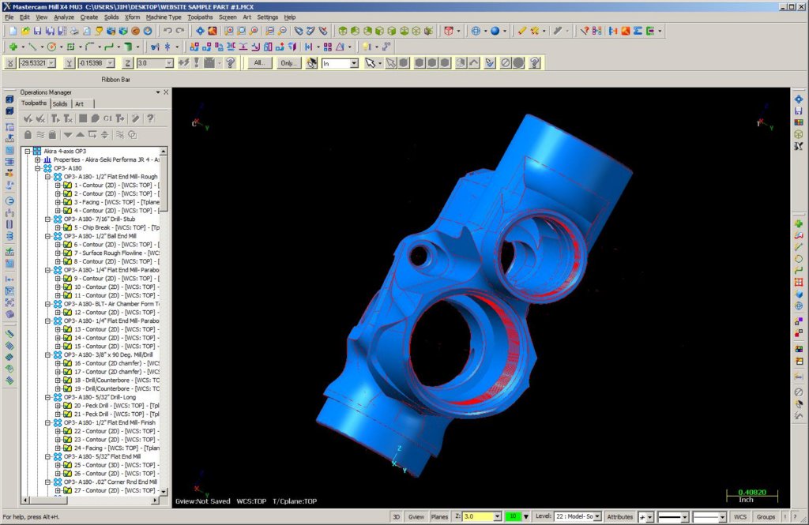Click the green color swatch in status bar
This screenshot has height=525, width=809.
513,516
